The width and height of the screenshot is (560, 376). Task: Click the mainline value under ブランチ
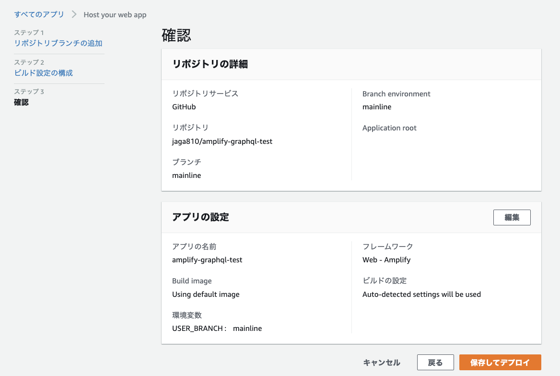pyautogui.click(x=187, y=176)
